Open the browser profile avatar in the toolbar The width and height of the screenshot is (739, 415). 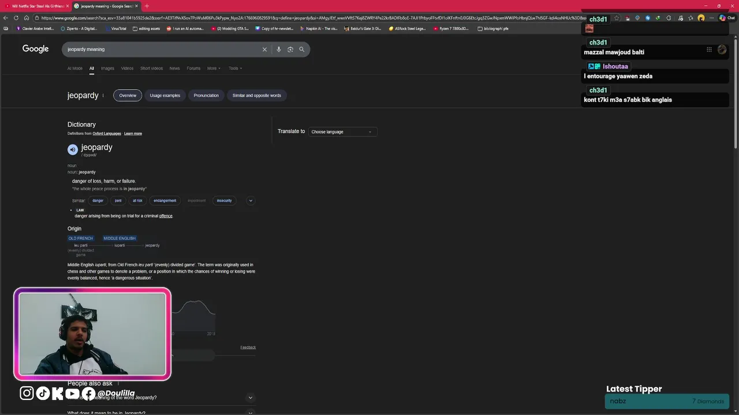[x=701, y=18]
